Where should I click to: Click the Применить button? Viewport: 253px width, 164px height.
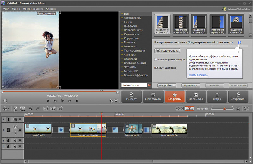click(191, 85)
